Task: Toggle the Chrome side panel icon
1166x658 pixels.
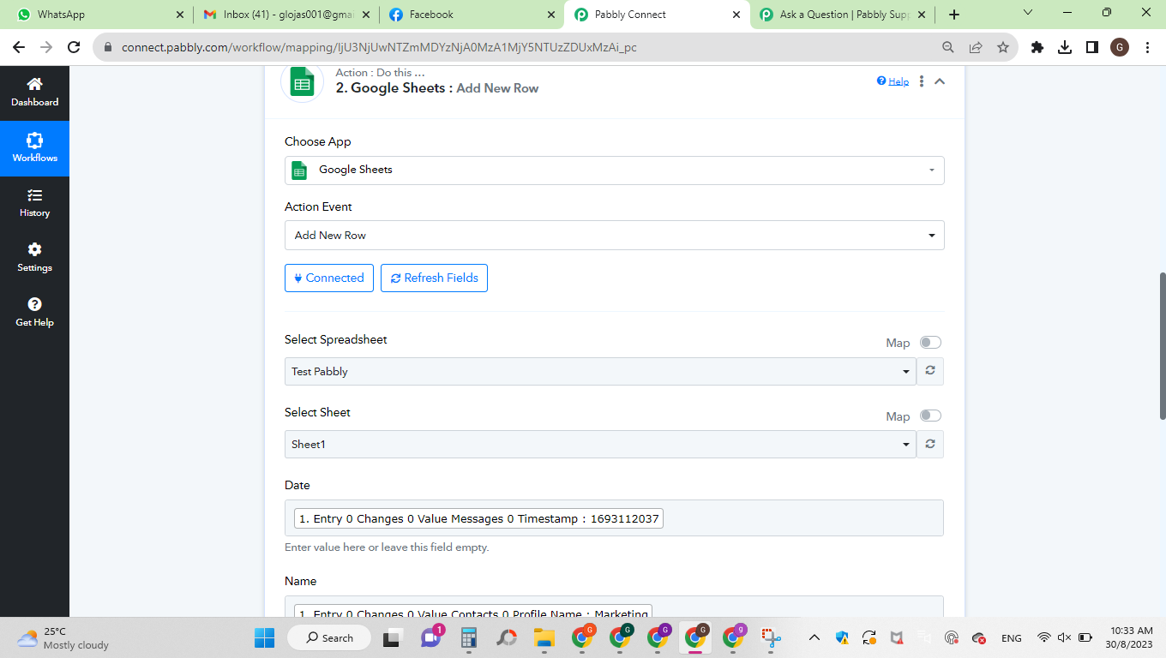Action: tap(1092, 48)
